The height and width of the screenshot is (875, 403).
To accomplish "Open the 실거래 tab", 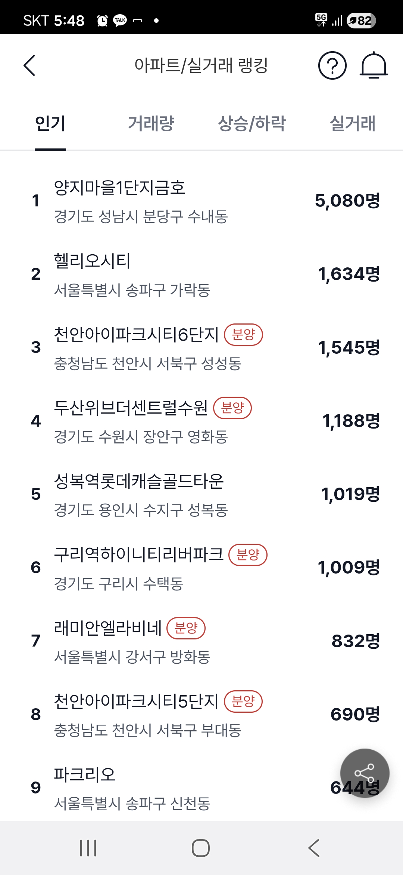I will 353,123.
